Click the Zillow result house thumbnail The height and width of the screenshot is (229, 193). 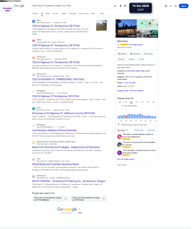point(101,25)
